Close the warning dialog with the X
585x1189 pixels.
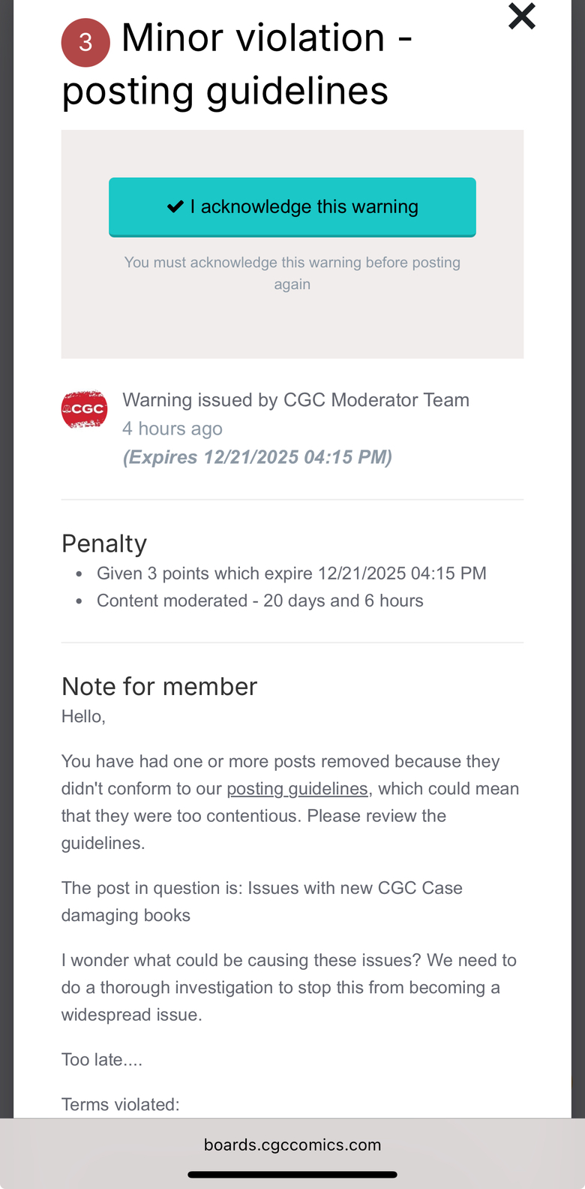(521, 16)
